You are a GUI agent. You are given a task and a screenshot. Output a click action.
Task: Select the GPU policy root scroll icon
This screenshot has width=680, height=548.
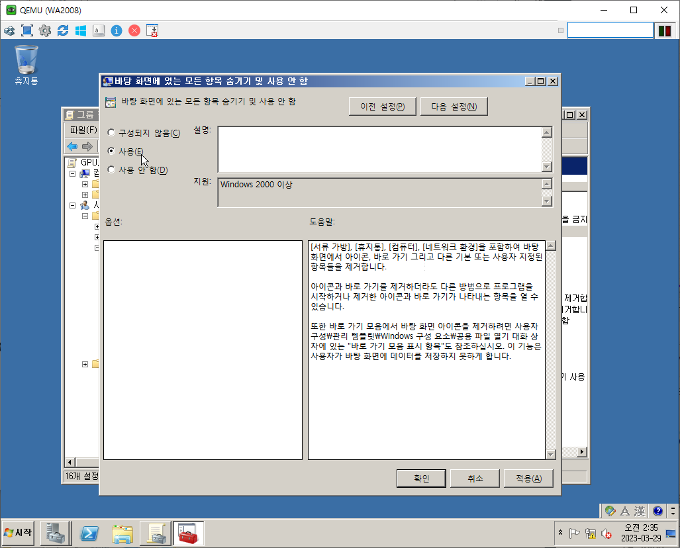72,163
